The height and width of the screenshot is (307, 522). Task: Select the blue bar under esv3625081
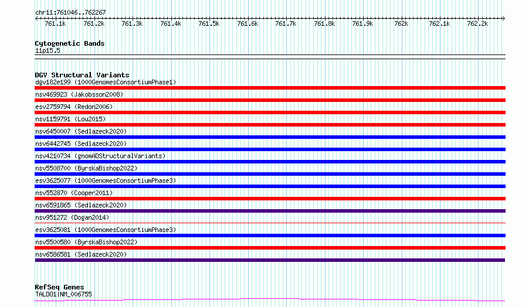[270, 236]
